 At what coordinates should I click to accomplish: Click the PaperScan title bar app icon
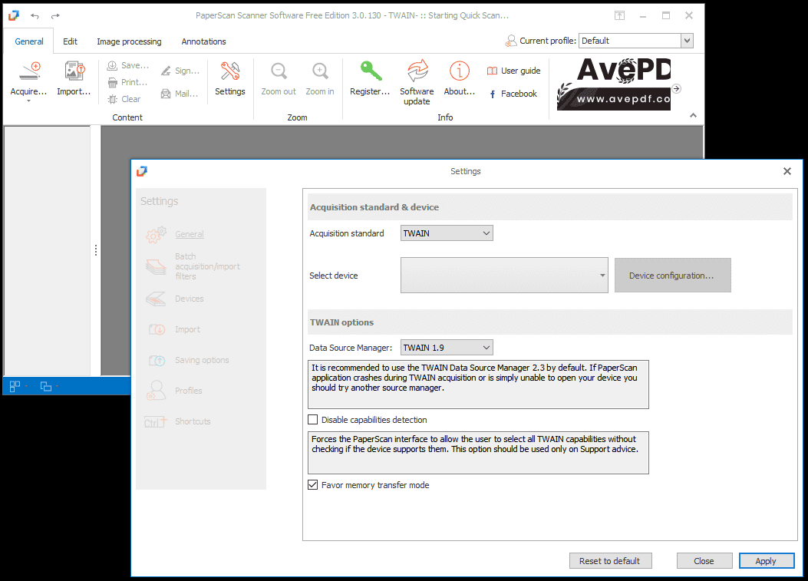13,15
